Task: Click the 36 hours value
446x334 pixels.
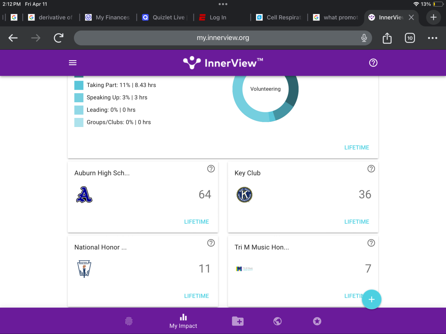Action: (365, 194)
